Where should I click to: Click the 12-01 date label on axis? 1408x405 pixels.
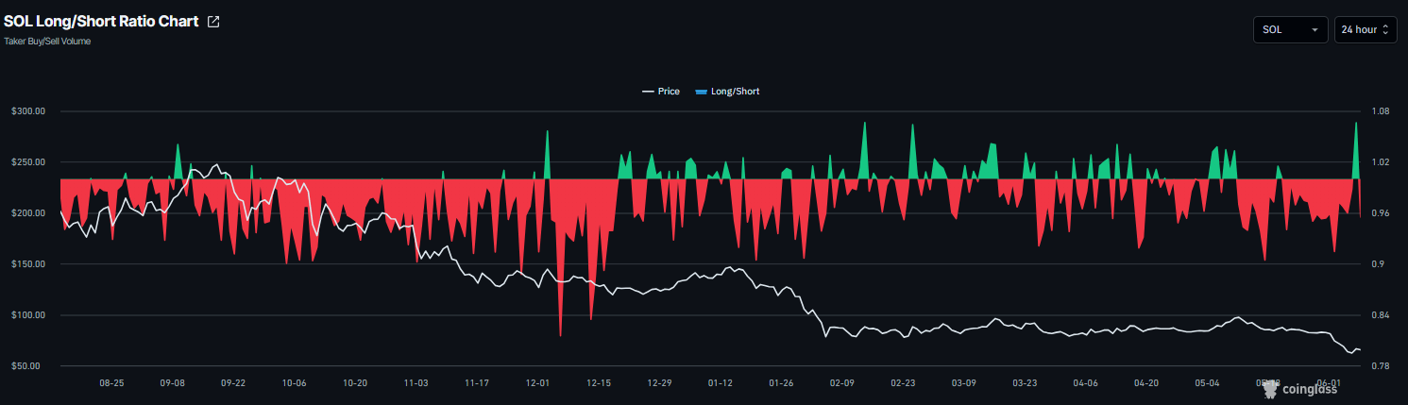[537, 383]
